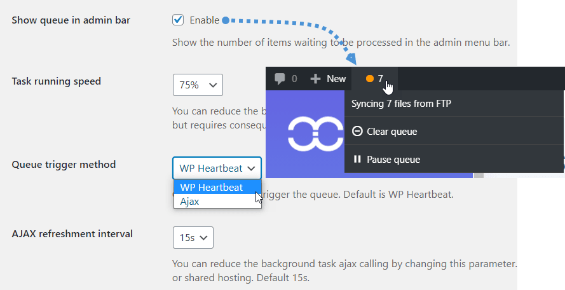Click the Enable checkbox label text
The image size is (565, 290).
click(204, 20)
